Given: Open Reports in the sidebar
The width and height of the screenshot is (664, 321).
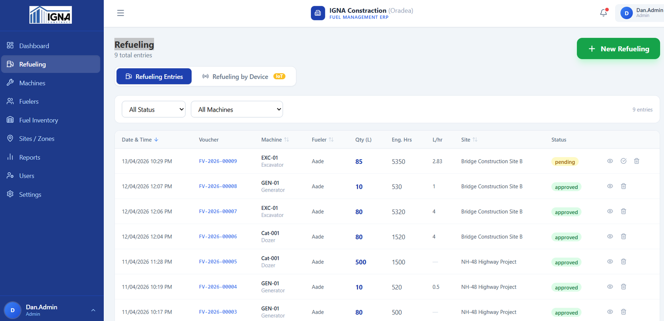Looking at the screenshot, I should click(x=50, y=157).
